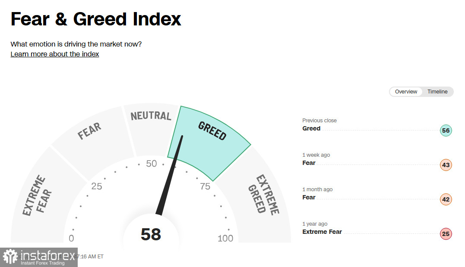The image size is (465, 267).
Task: Click the 1 month ago score badge 42
Action: coord(446,200)
